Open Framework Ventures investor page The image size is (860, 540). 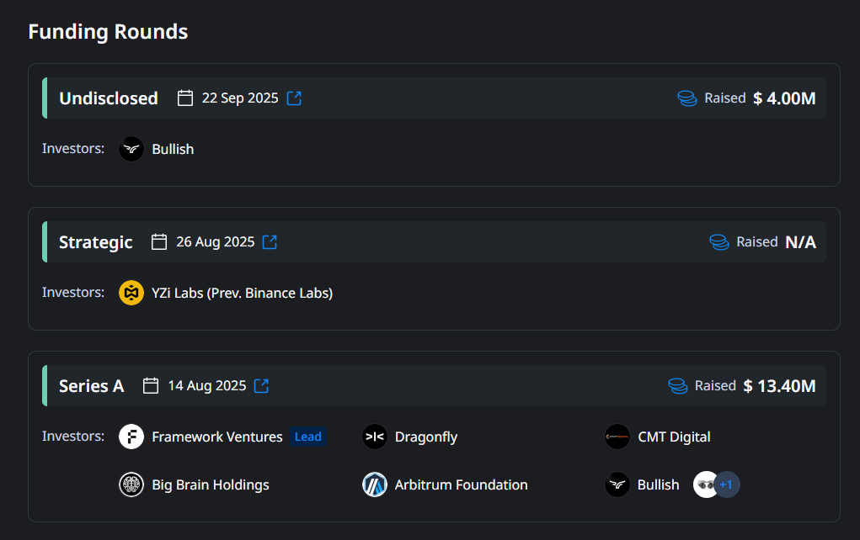[x=217, y=437]
